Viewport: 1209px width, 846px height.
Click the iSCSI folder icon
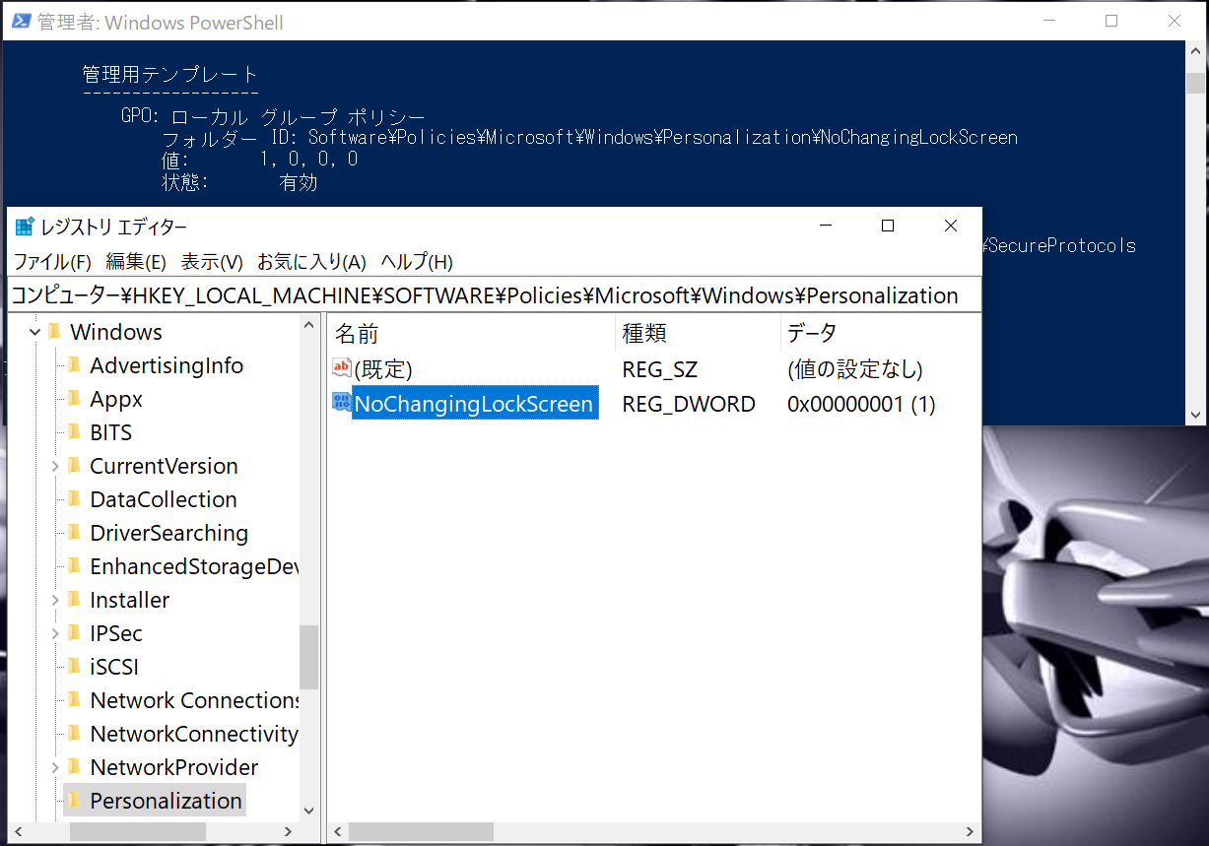pos(75,667)
